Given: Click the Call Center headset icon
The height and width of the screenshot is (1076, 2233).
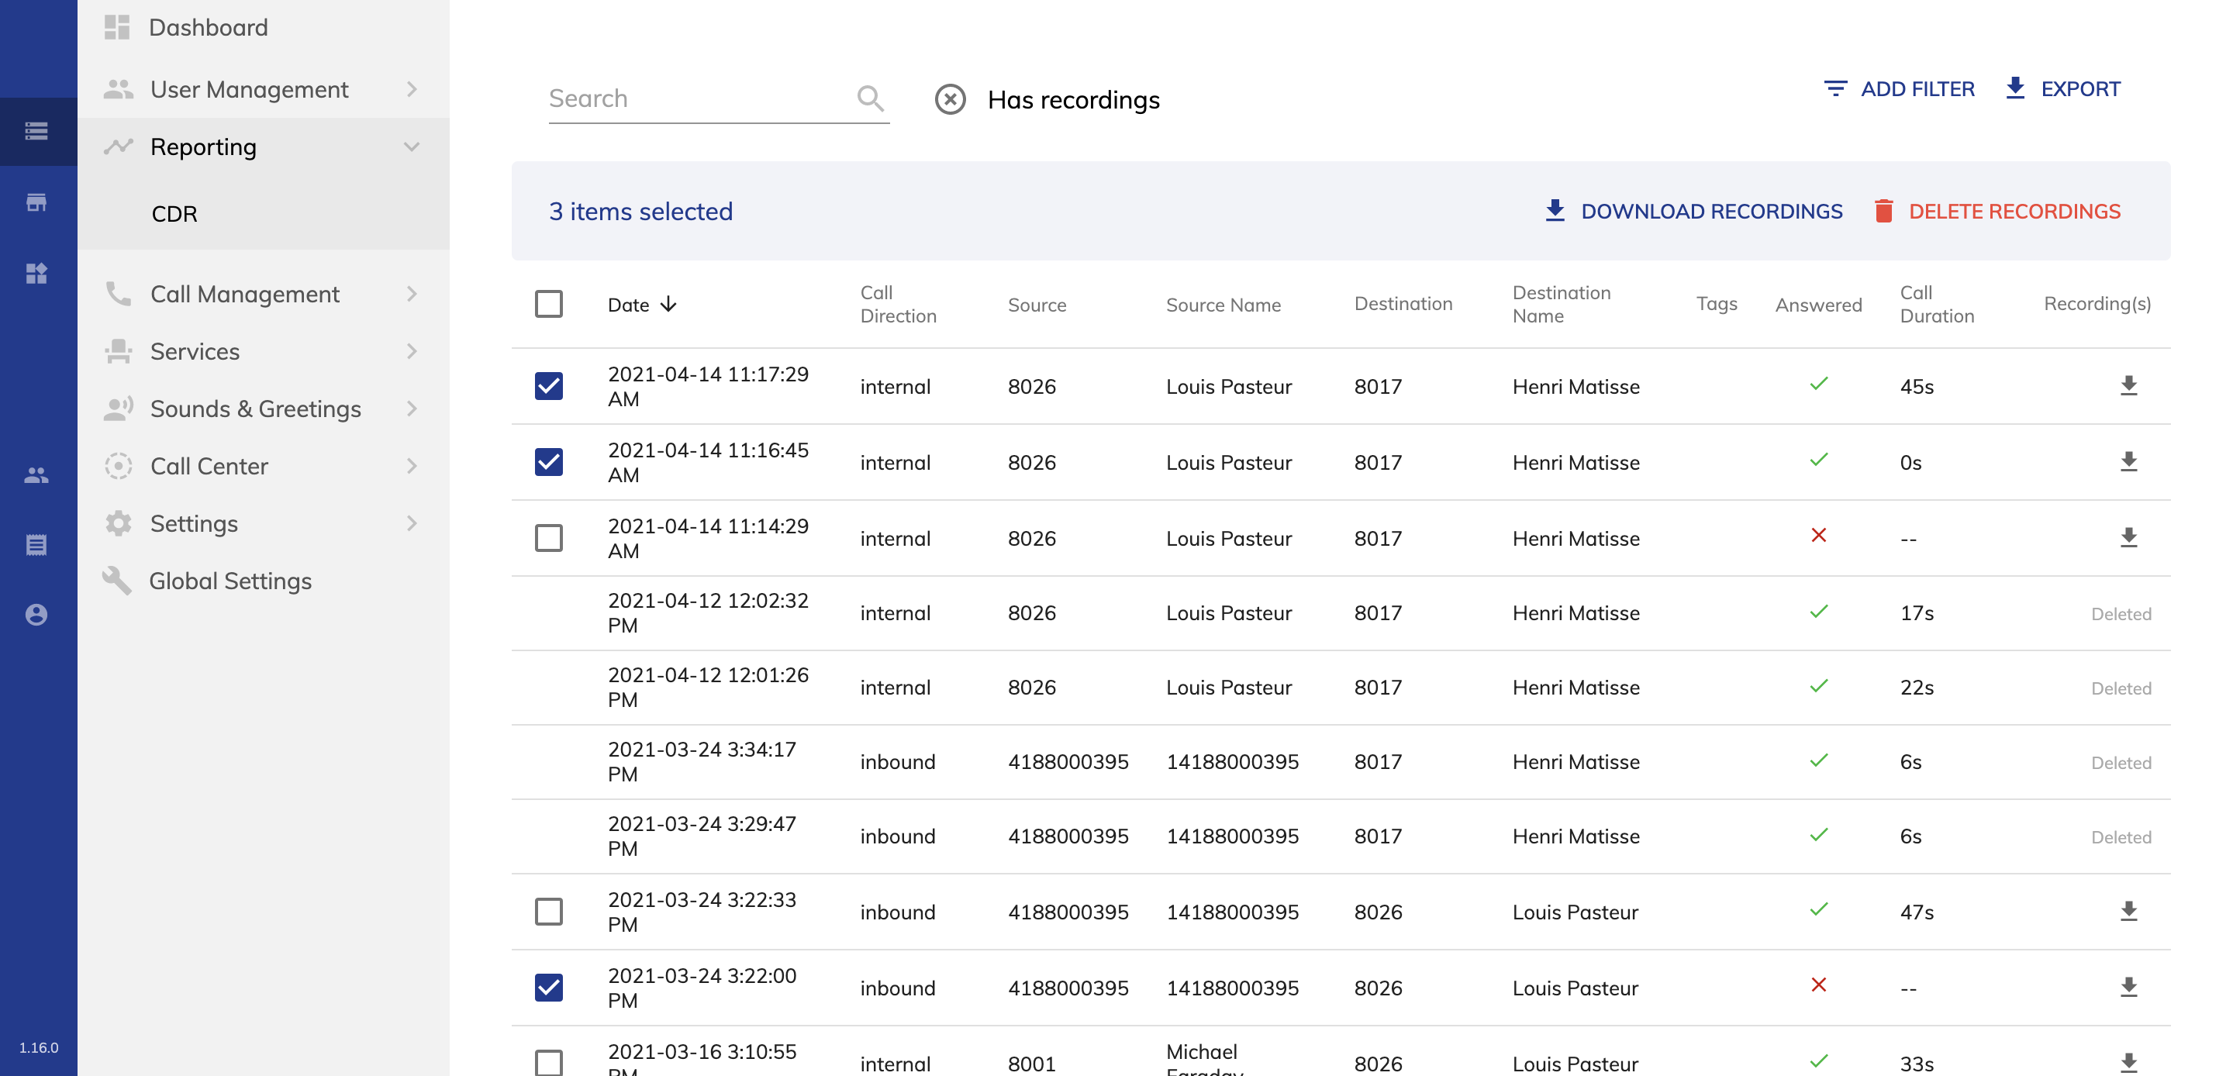Looking at the screenshot, I should [x=118, y=466].
